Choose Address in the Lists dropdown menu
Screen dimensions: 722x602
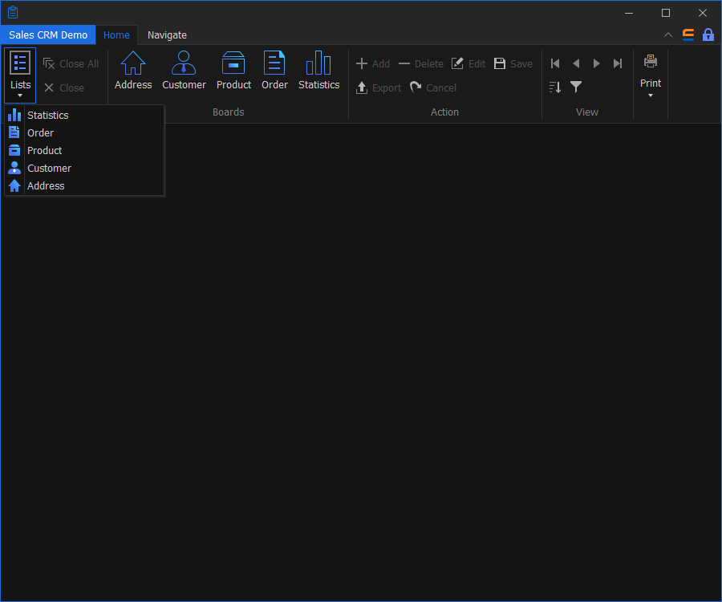click(84, 185)
